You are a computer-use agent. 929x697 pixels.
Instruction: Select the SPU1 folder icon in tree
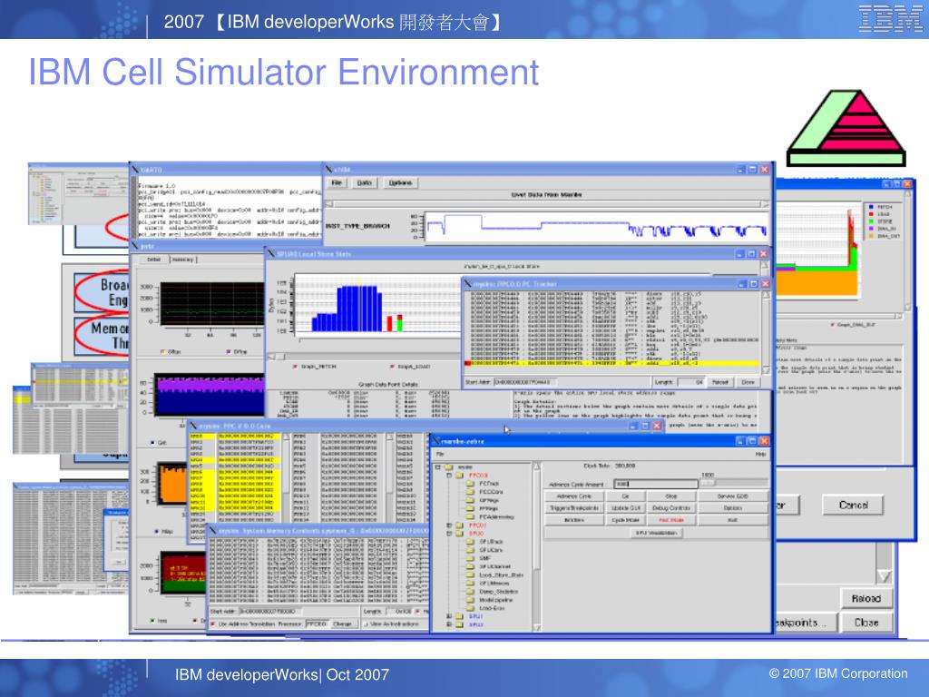pyautogui.click(x=459, y=616)
